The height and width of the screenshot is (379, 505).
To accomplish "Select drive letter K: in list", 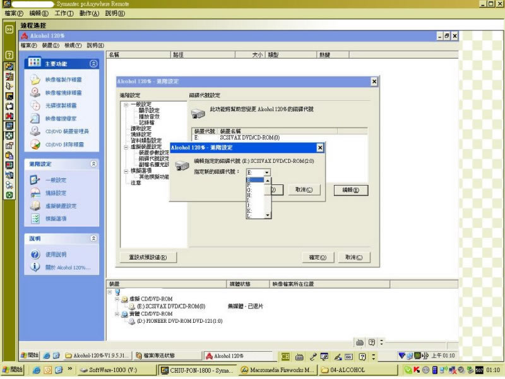I will click(x=255, y=211).
